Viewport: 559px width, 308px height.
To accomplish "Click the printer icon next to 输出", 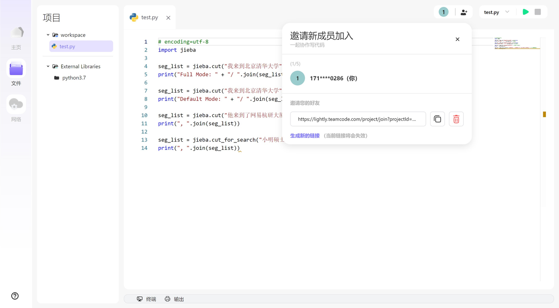I will tap(167, 299).
